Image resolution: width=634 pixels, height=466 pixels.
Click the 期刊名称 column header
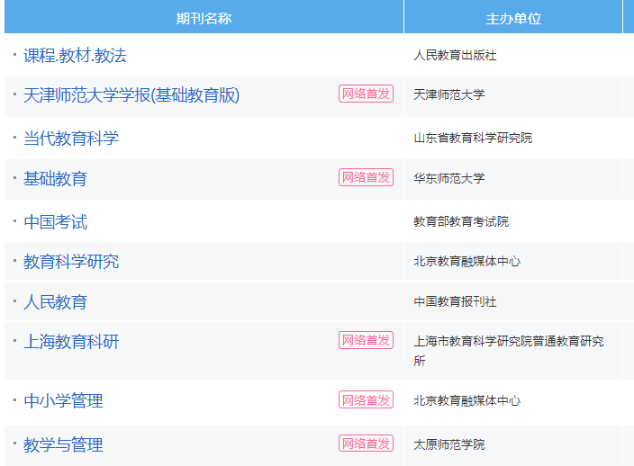click(204, 18)
